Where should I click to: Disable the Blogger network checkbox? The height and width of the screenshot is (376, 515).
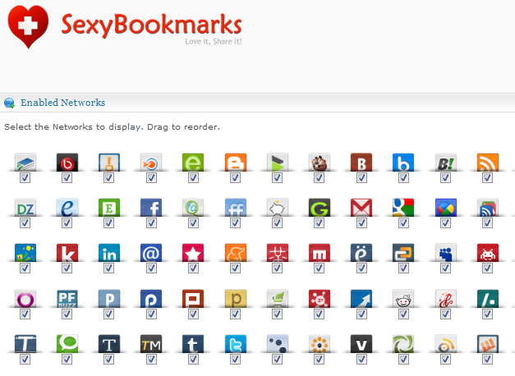click(235, 177)
